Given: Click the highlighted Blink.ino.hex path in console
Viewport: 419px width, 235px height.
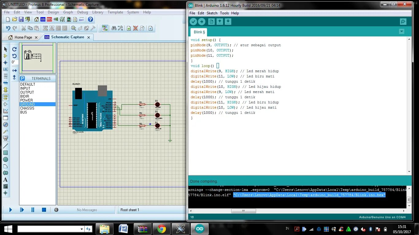Looking at the screenshot, I should 309,195.
